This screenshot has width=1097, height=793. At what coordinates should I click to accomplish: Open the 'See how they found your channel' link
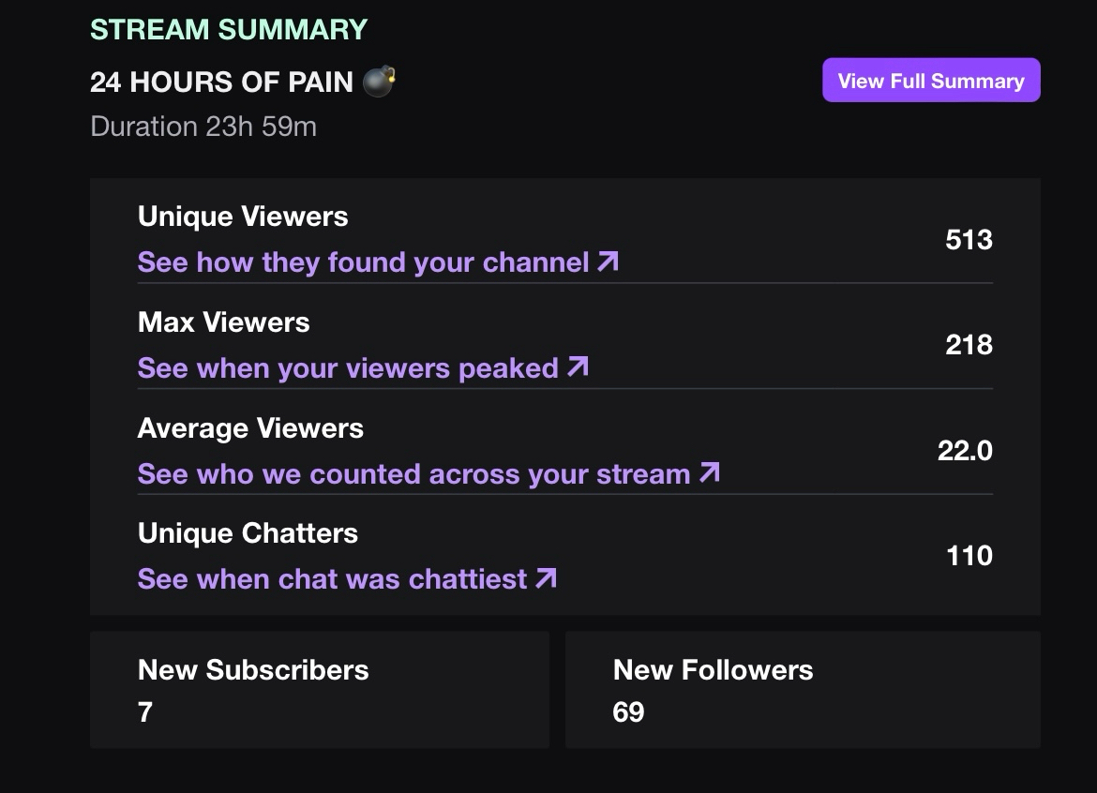[364, 262]
